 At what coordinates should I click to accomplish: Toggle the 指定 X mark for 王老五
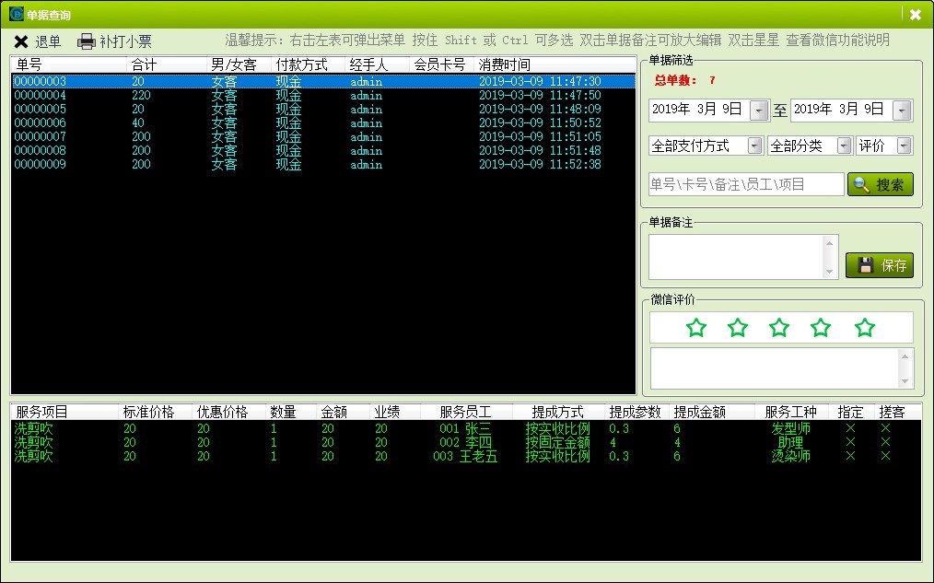pyautogui.click(x=850, y=456)
